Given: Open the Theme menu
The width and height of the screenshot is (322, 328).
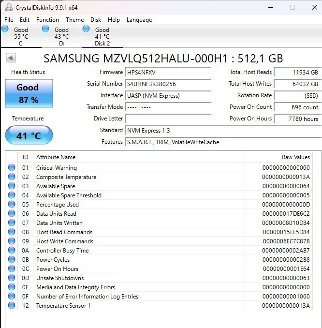Looking at the screenshot, I should (x=74, y=20).
